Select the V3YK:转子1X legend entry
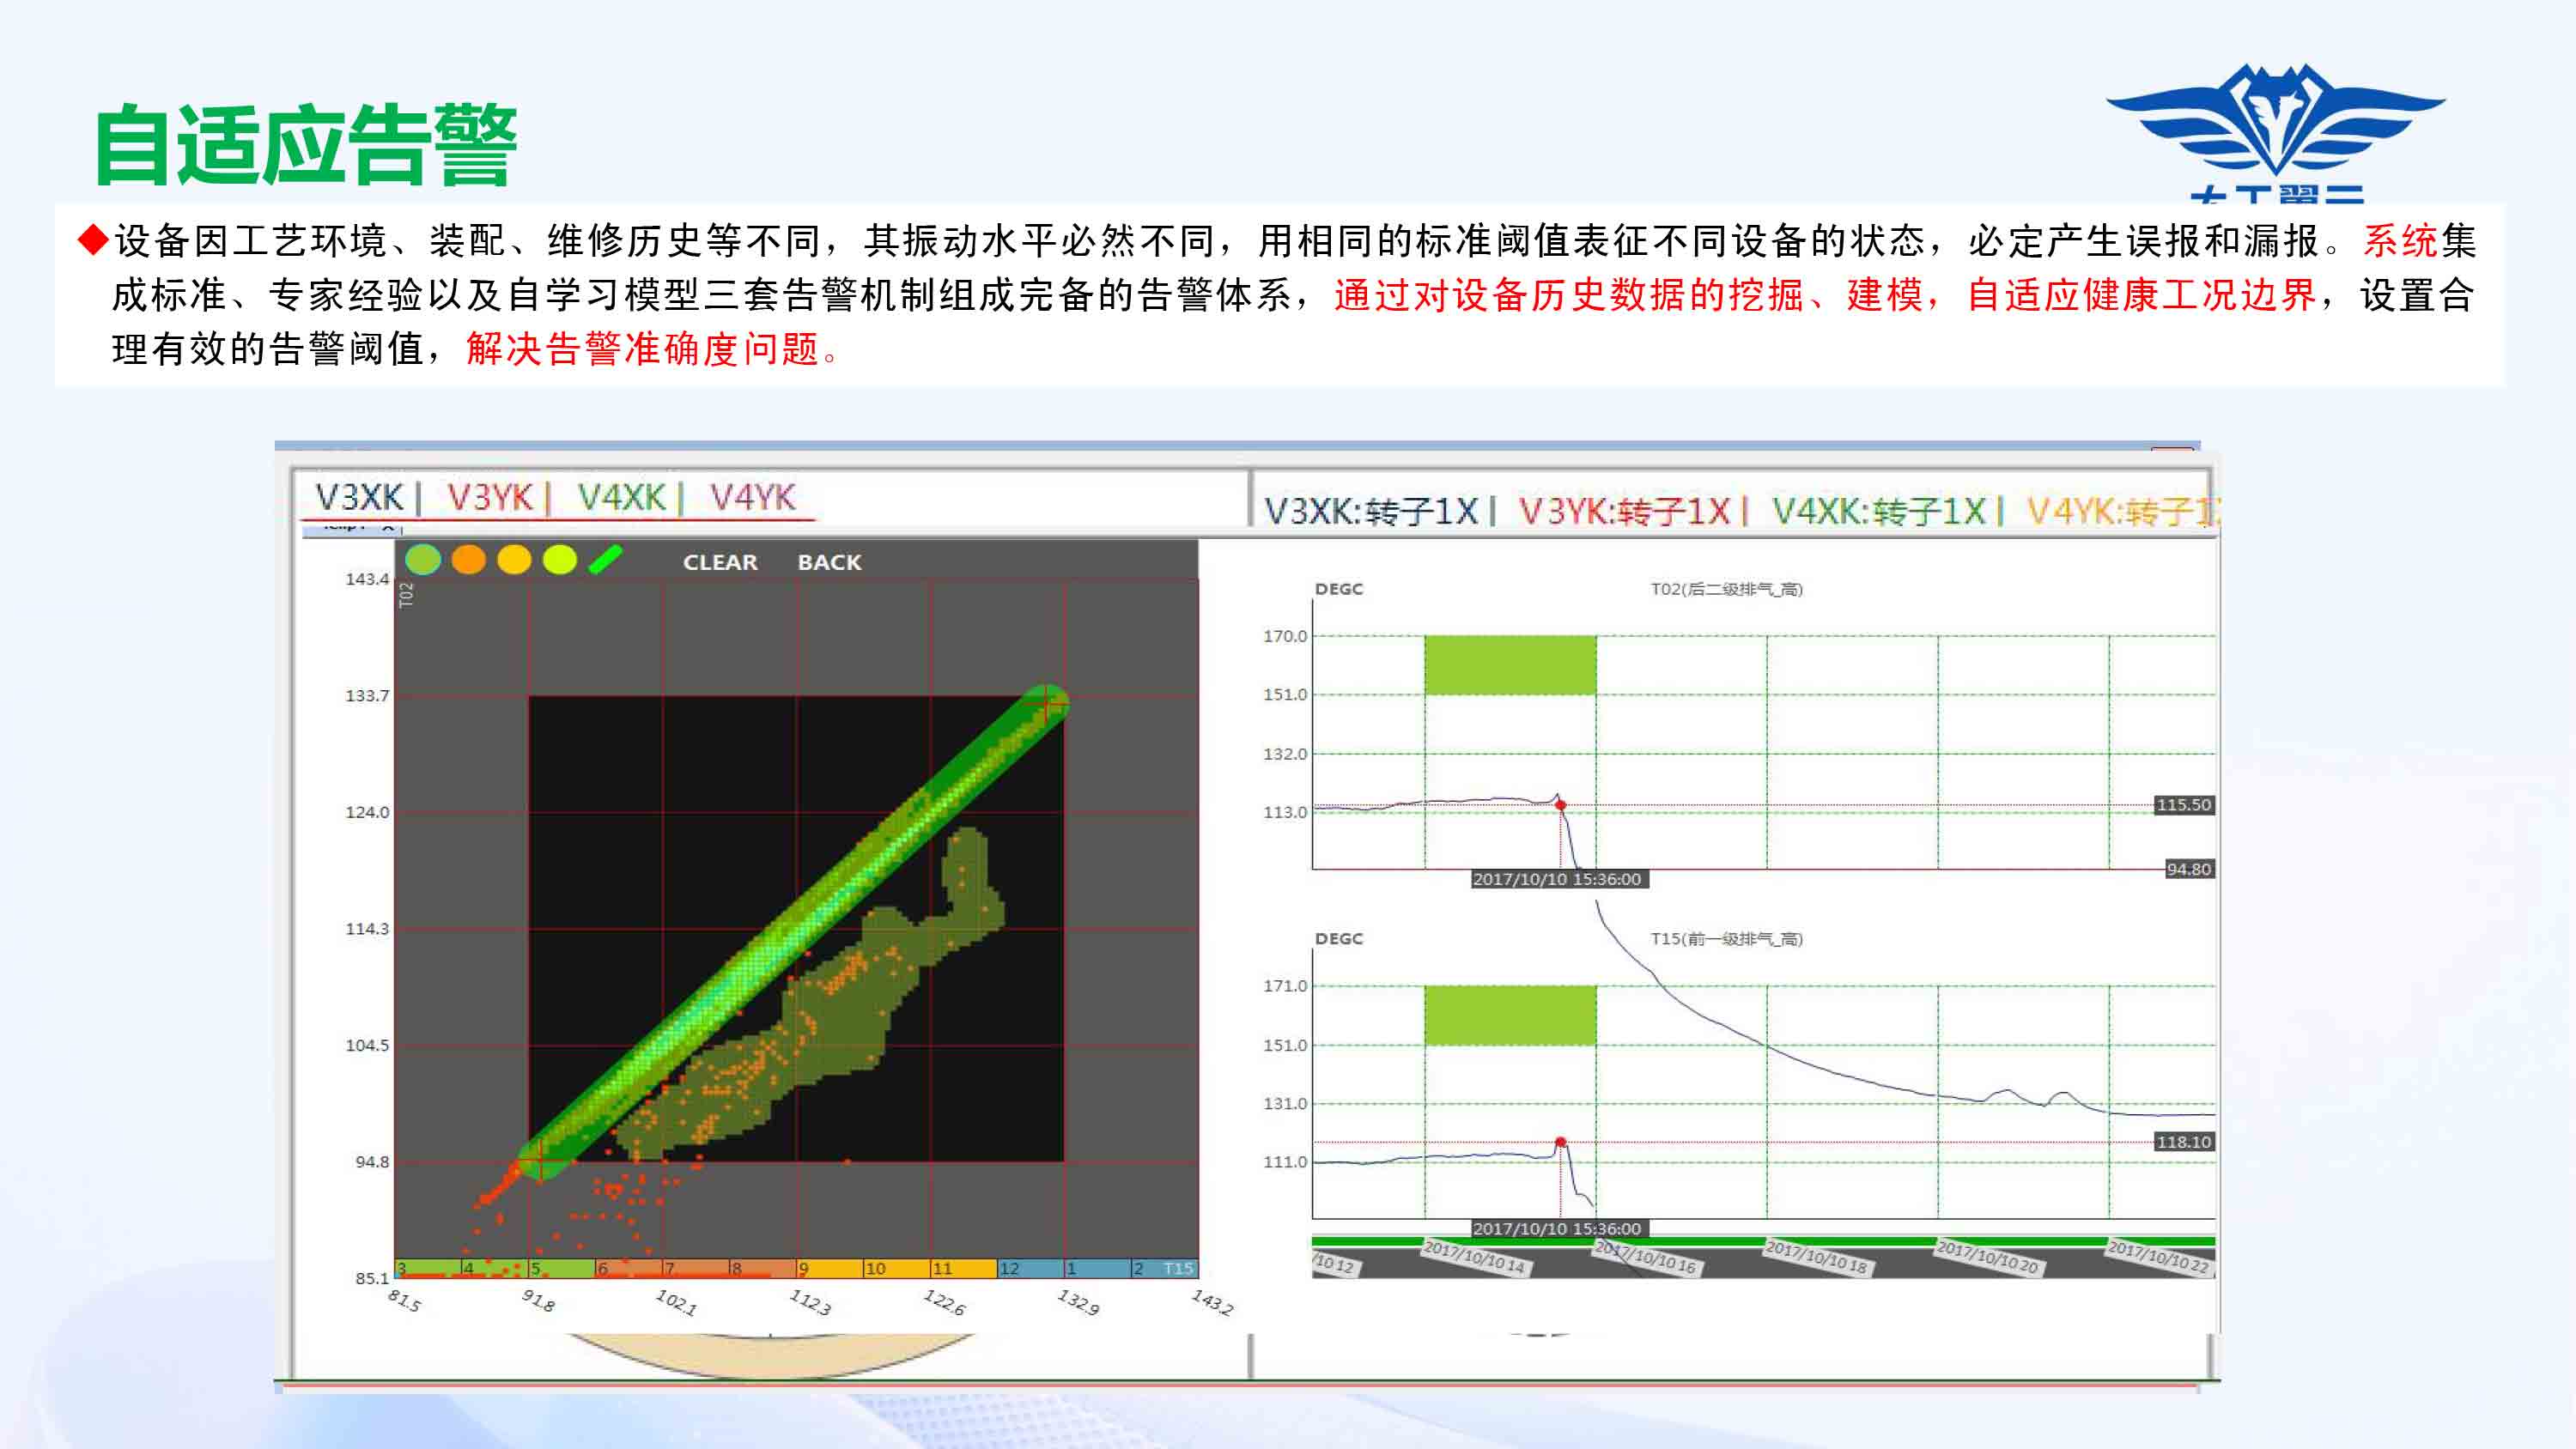 tap(1624, 511)
